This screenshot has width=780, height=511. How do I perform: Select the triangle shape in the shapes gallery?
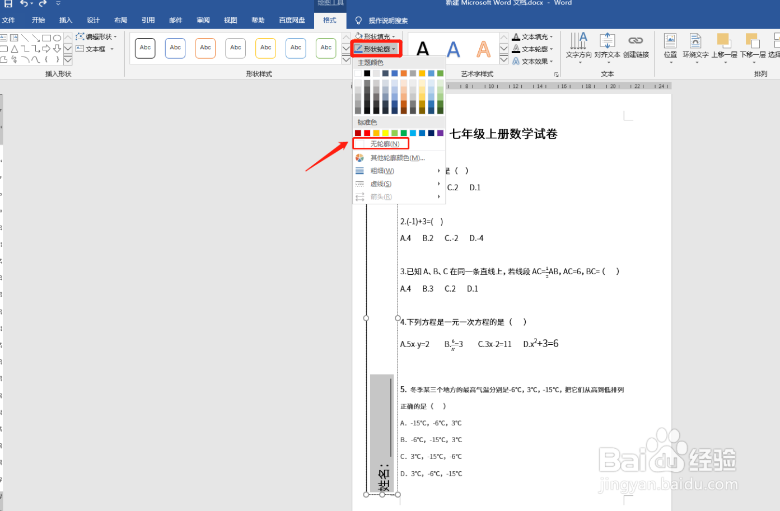click(15, 49)
